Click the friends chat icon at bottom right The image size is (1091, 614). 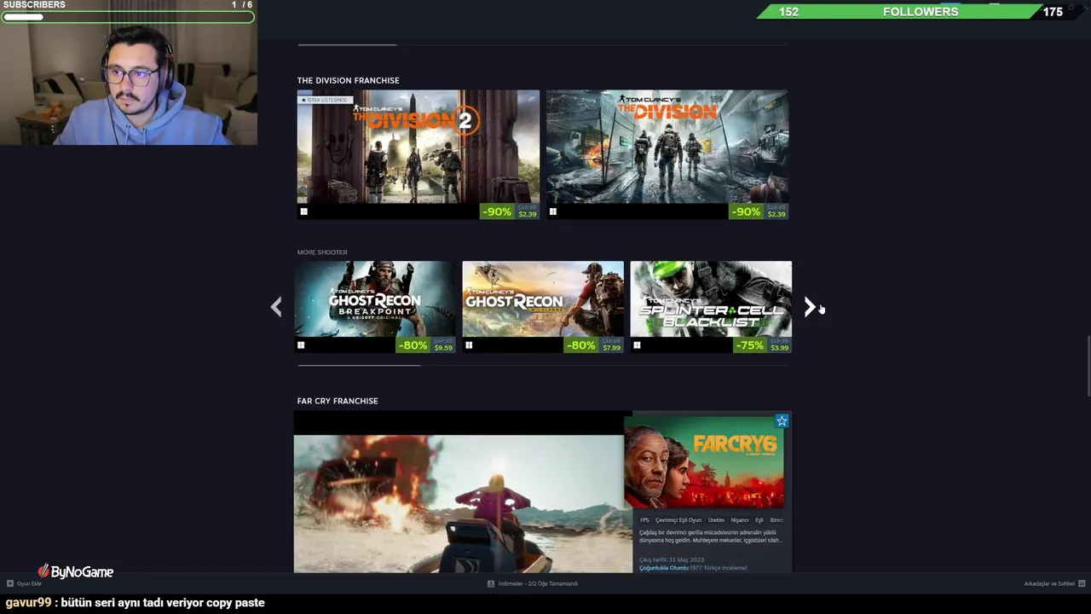1082,583
